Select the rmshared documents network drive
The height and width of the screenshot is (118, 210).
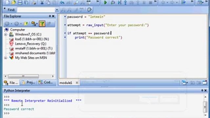(x=35, y=53)
